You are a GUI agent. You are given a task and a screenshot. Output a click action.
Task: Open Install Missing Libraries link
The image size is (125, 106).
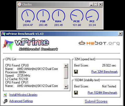[x=23, y=95]
